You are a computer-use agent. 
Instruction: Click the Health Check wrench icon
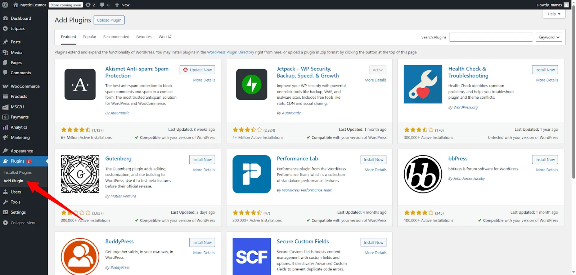(423, 84)
